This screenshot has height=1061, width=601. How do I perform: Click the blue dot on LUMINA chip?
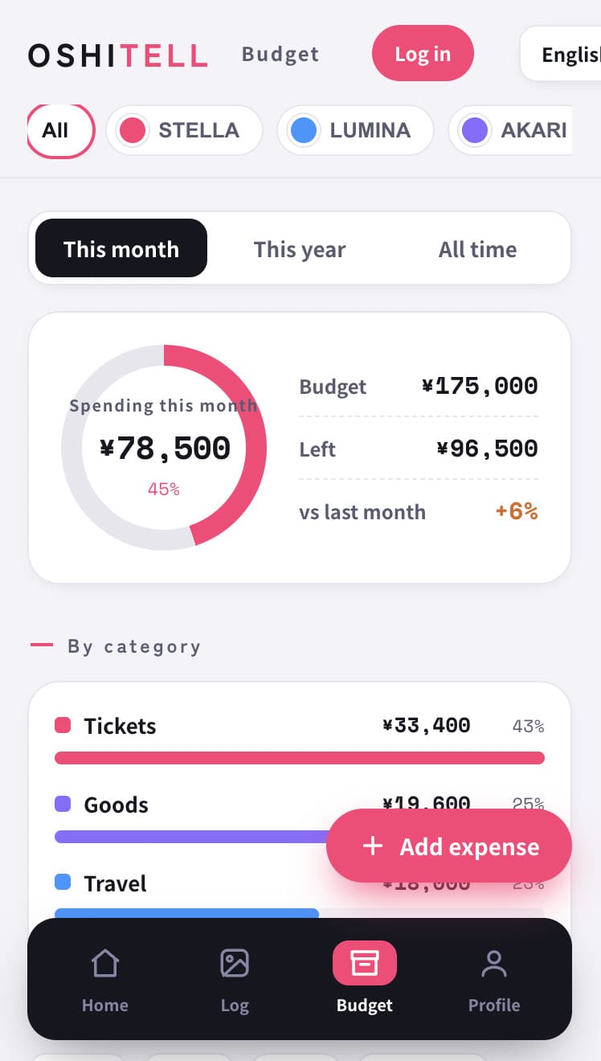tap(303, 130)
